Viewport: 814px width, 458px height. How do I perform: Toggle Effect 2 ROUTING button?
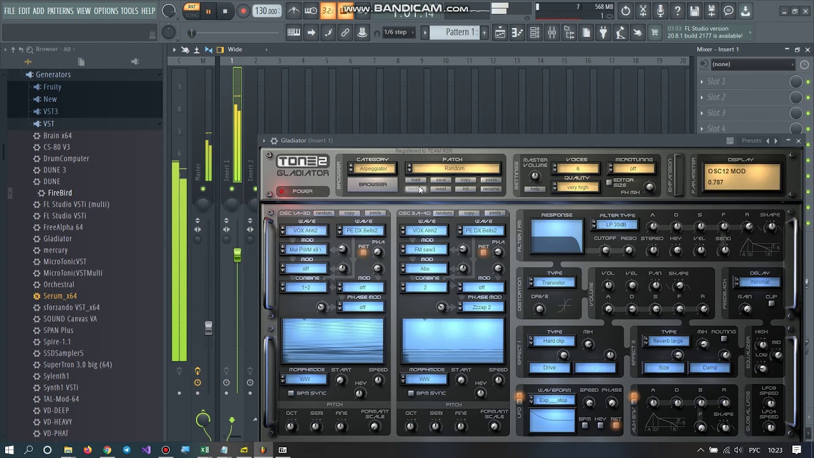[724, 339]
